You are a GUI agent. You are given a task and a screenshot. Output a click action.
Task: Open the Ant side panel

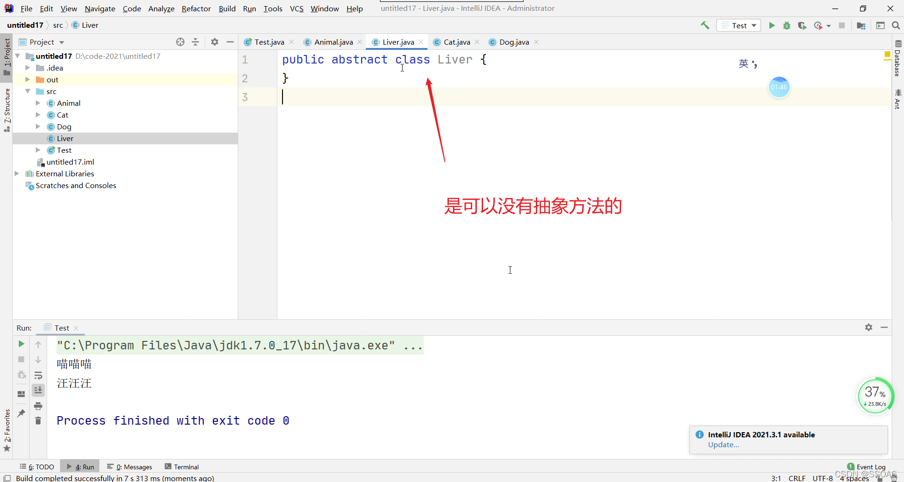point(898,99)
